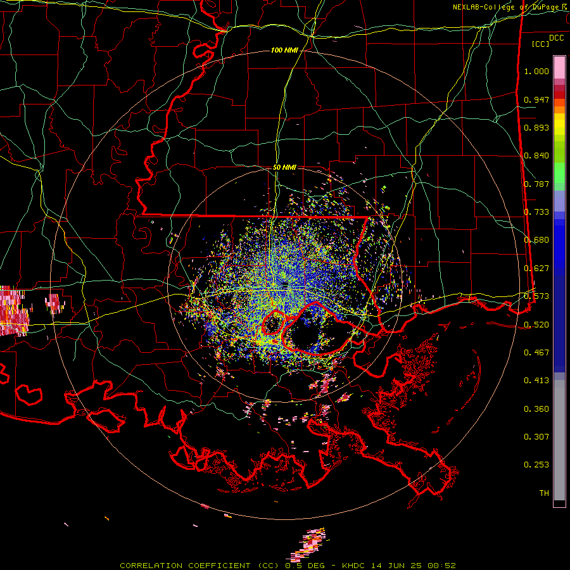Click the KHDC radar site identifier
Viewport: 570px width, 570px height.
click(355, 566)
